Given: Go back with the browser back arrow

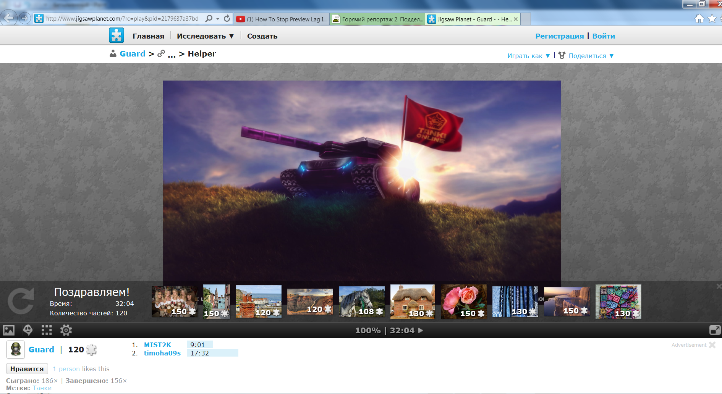Looking at the screenshot, I should pos(9,18).
